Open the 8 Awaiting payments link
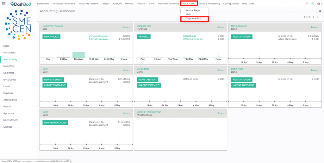The image size is (324, 163). tap(99, 39)
